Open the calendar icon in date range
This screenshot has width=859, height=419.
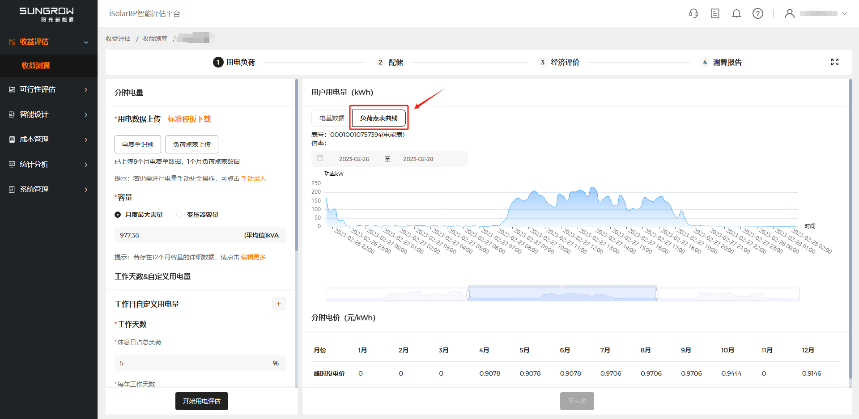[320, 158]
